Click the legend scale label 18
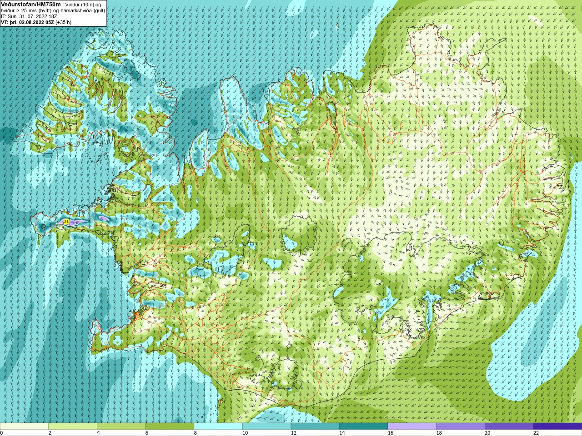The height and width of the screenshot is (436, 582). [439, 433]
